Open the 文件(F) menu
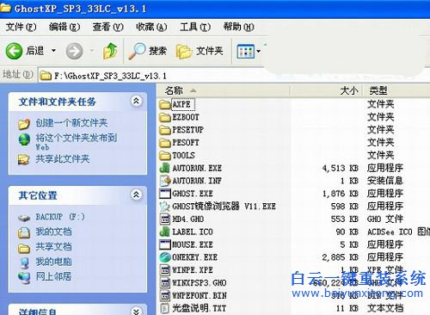The height and width of the screenshot is (315, 430). (x=21, y=27)
